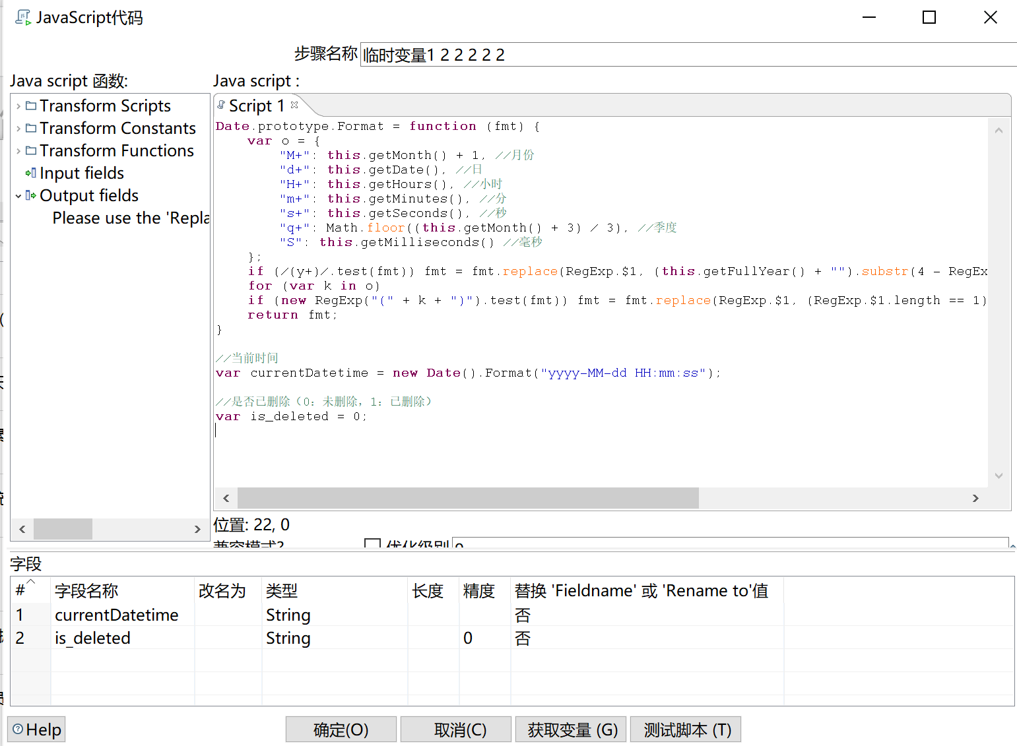Expand the Transform Constants tree node
Image resolution: width=1017 pixels, height=746 pixels.
(x=18, y=129)
